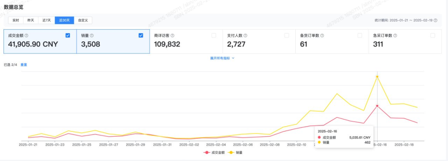Open help icon beside 急采订单数

click(x=395, y=36)
